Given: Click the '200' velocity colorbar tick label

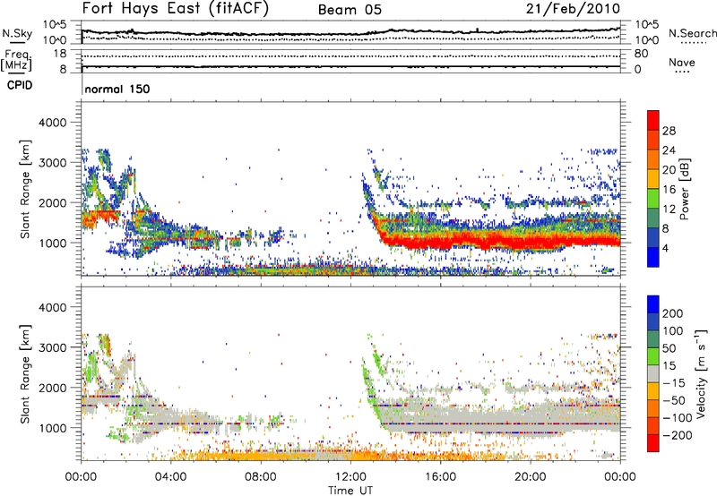Looking at the screenshot, I should 673,313.
